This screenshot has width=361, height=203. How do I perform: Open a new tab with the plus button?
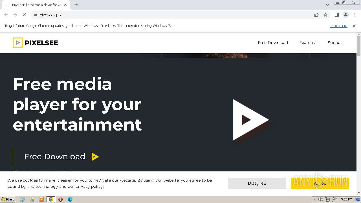point(76,5)
